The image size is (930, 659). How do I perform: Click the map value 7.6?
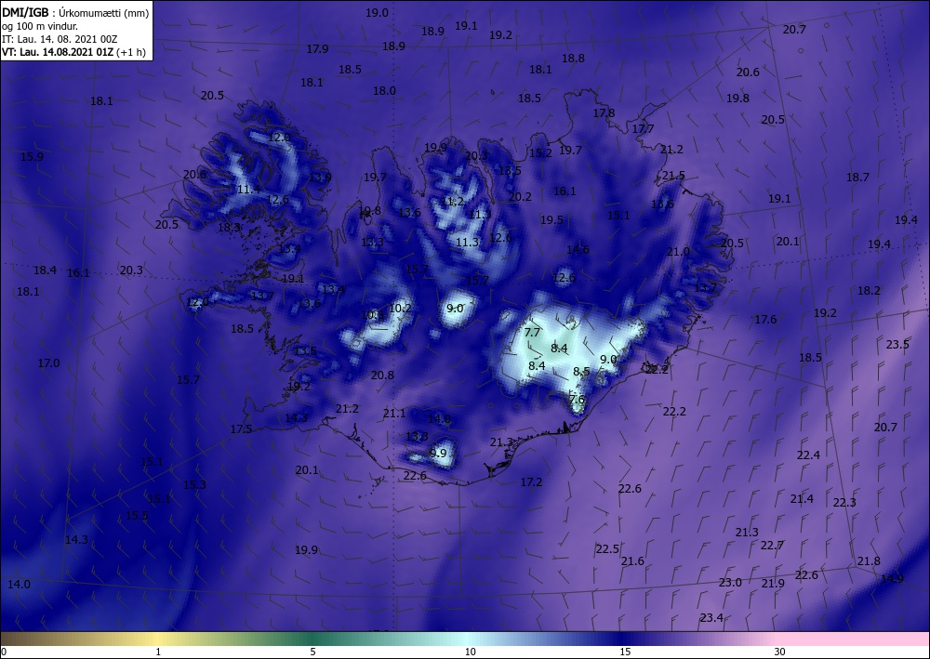[x=578, y=400]
